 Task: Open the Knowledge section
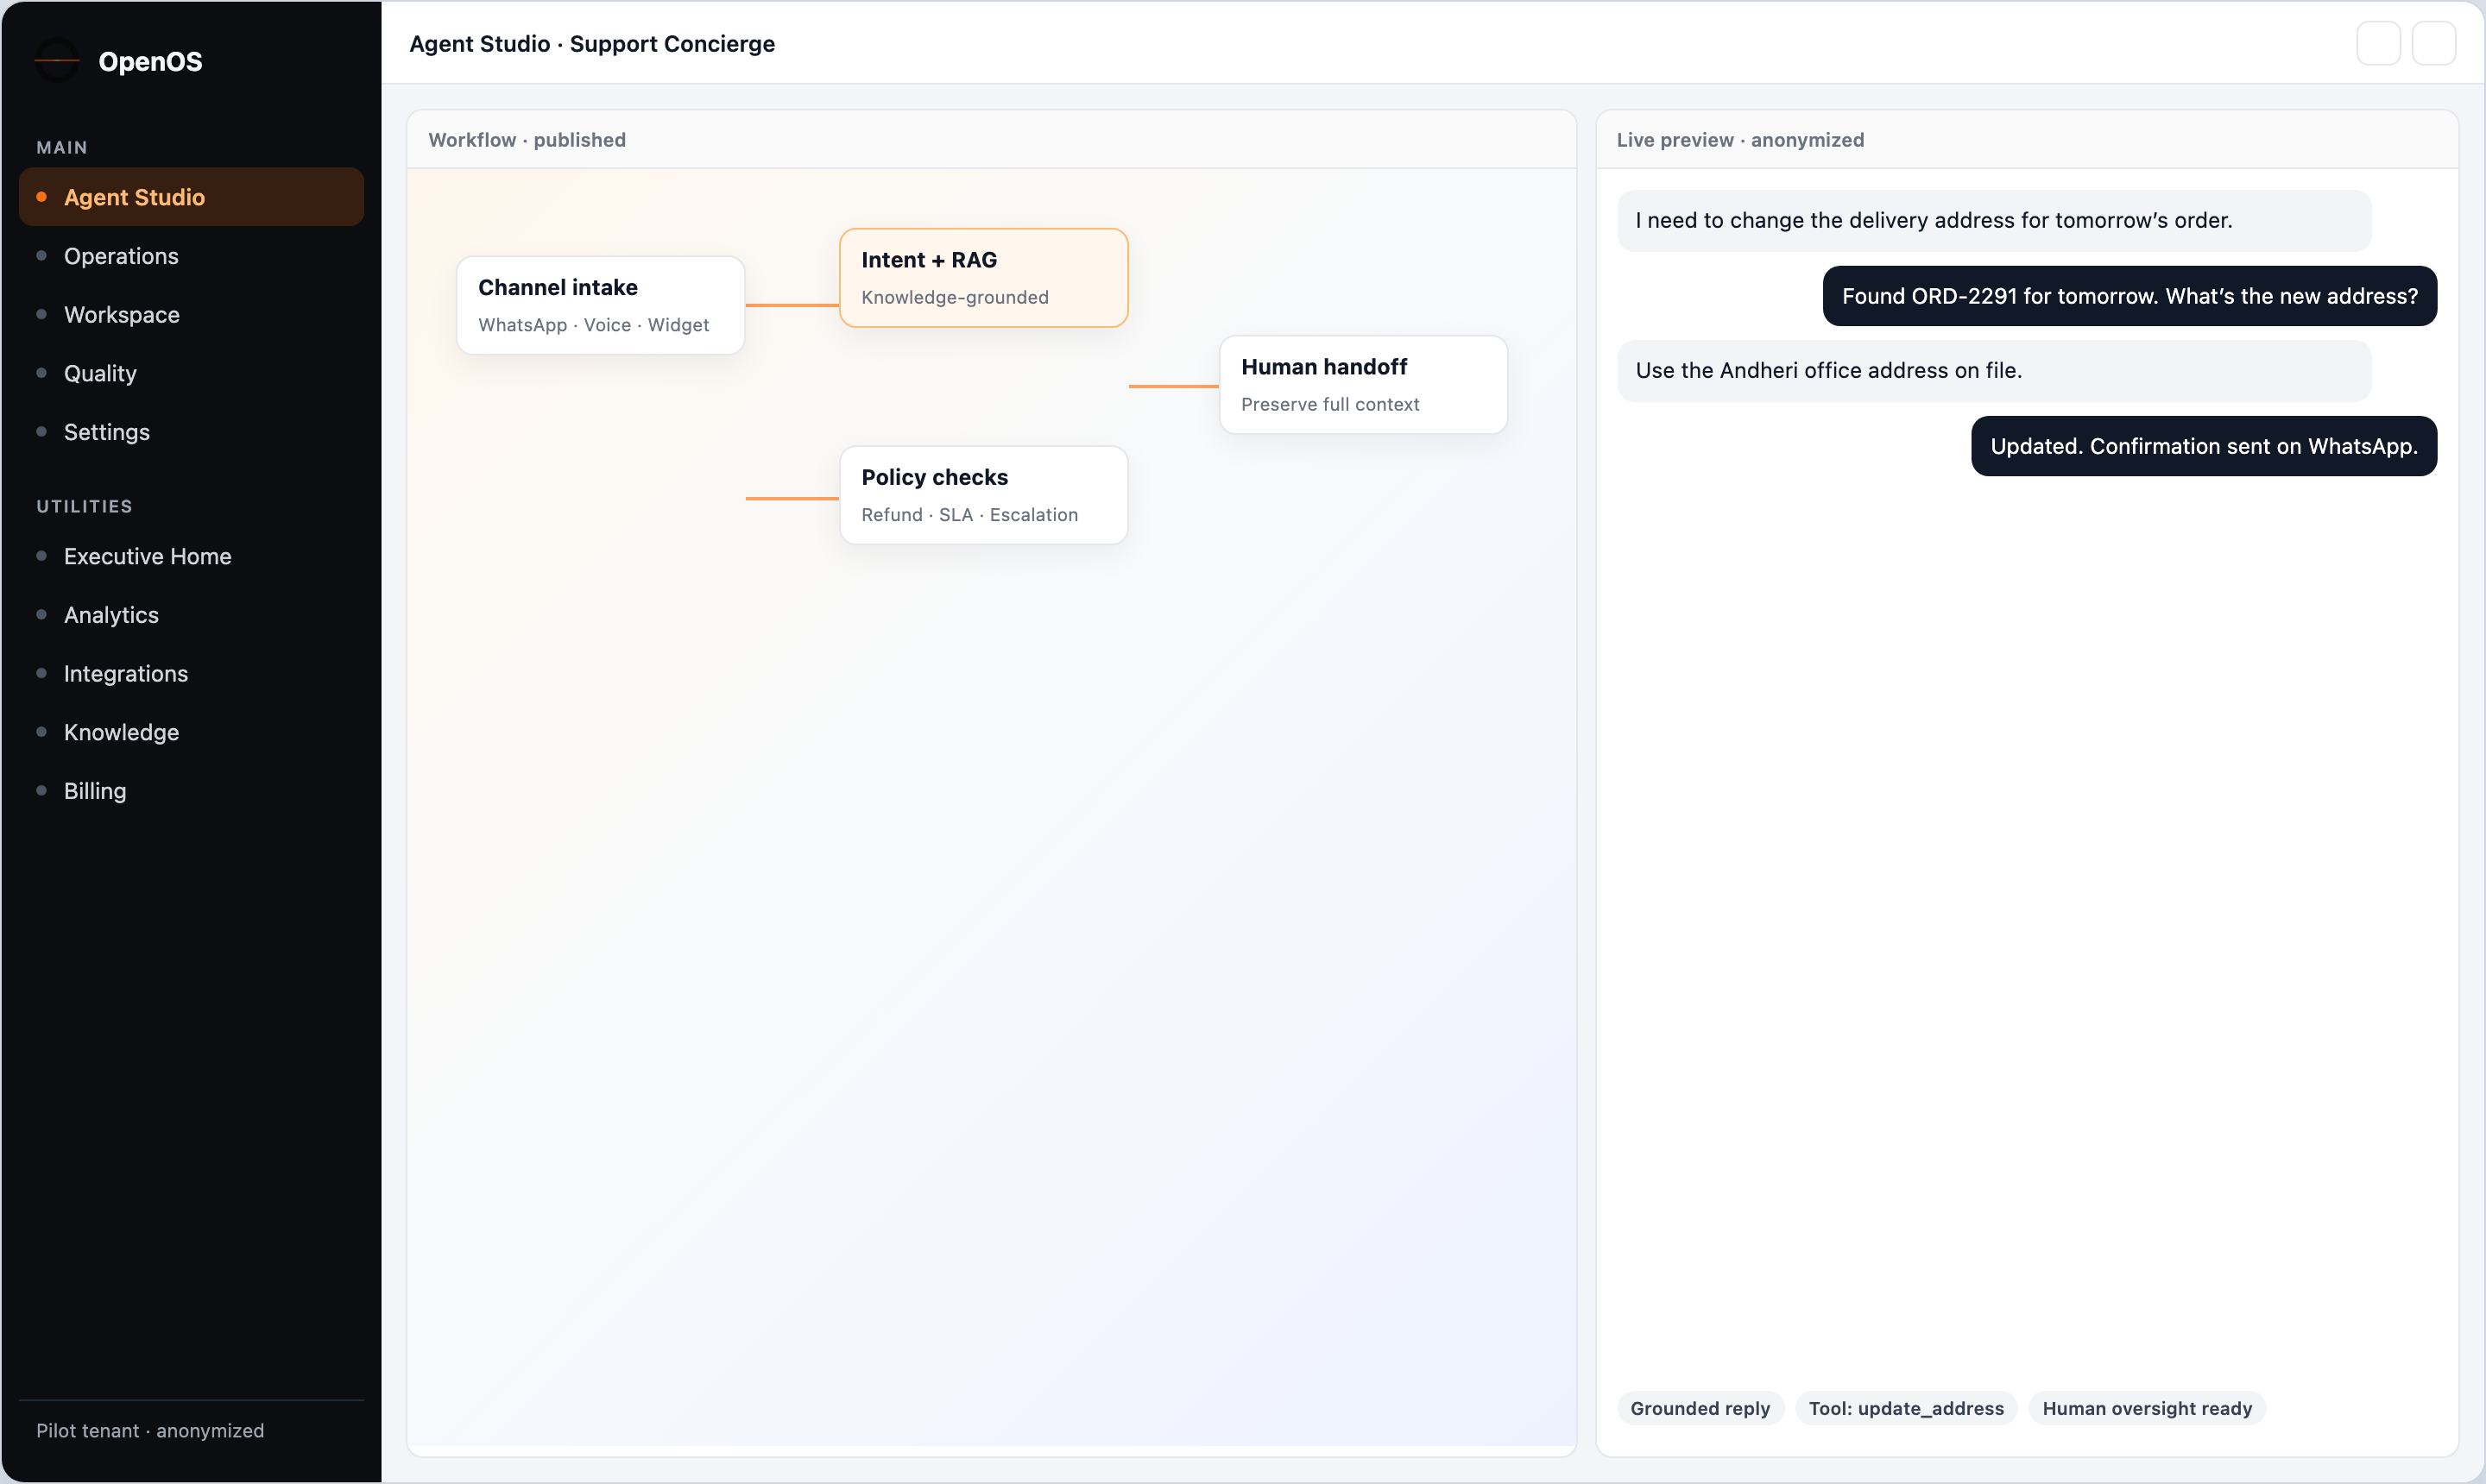(x=191, y=732)
